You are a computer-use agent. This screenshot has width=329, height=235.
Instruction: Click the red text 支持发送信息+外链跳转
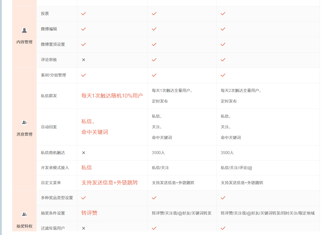click(109, 183)
